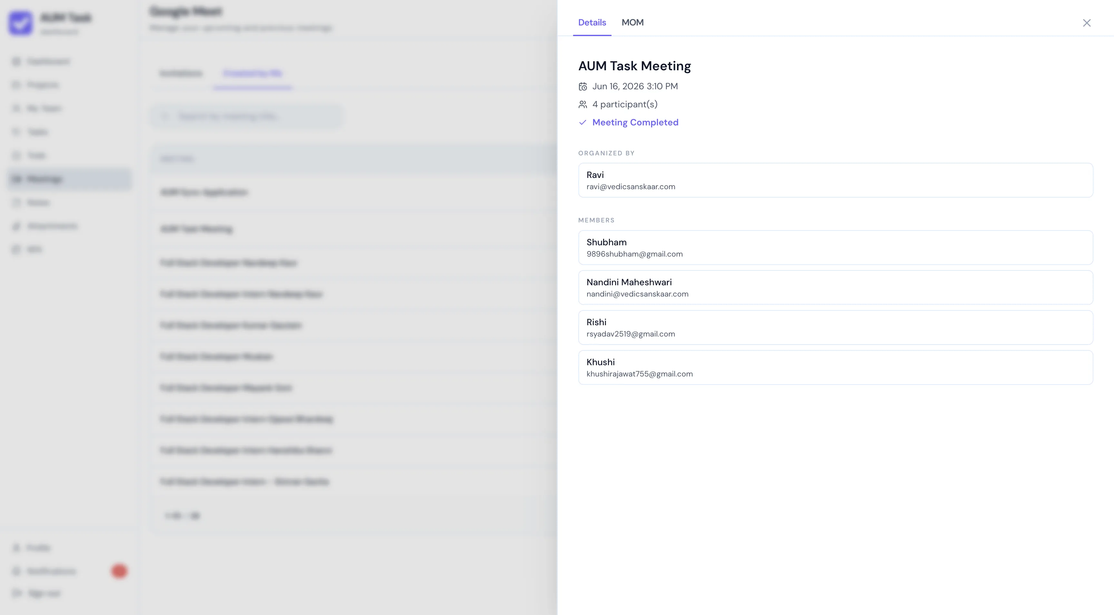
Task: Click the member name Rishi
Action: point(596,322)
